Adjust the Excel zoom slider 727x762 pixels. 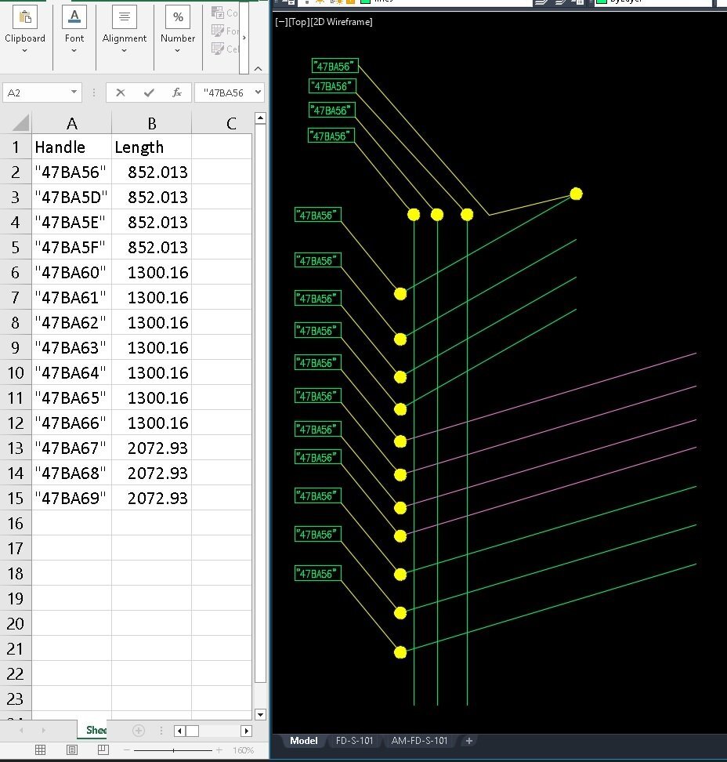tap(173, 750)
